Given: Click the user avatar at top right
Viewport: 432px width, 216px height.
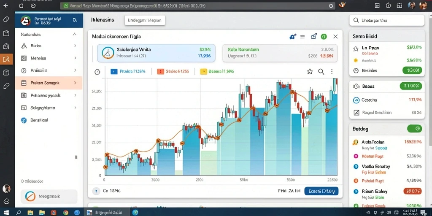Looking at the screenshot, I should coord(423,5).
